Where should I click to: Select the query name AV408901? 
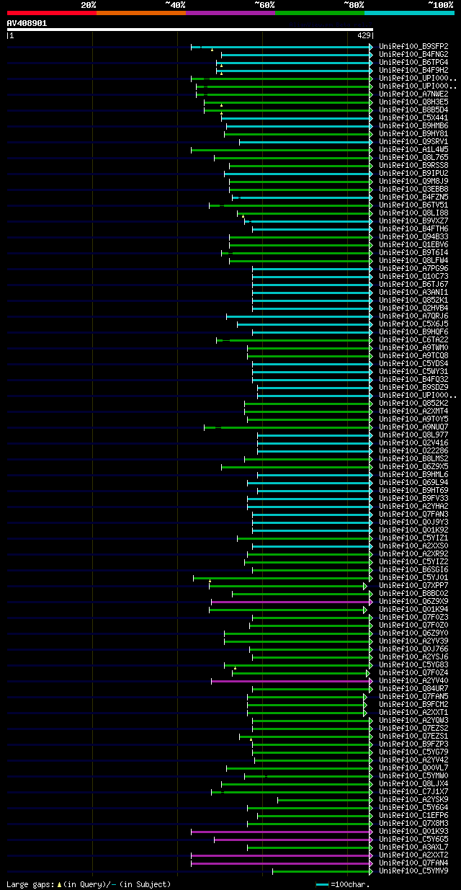tap(27, 23)
